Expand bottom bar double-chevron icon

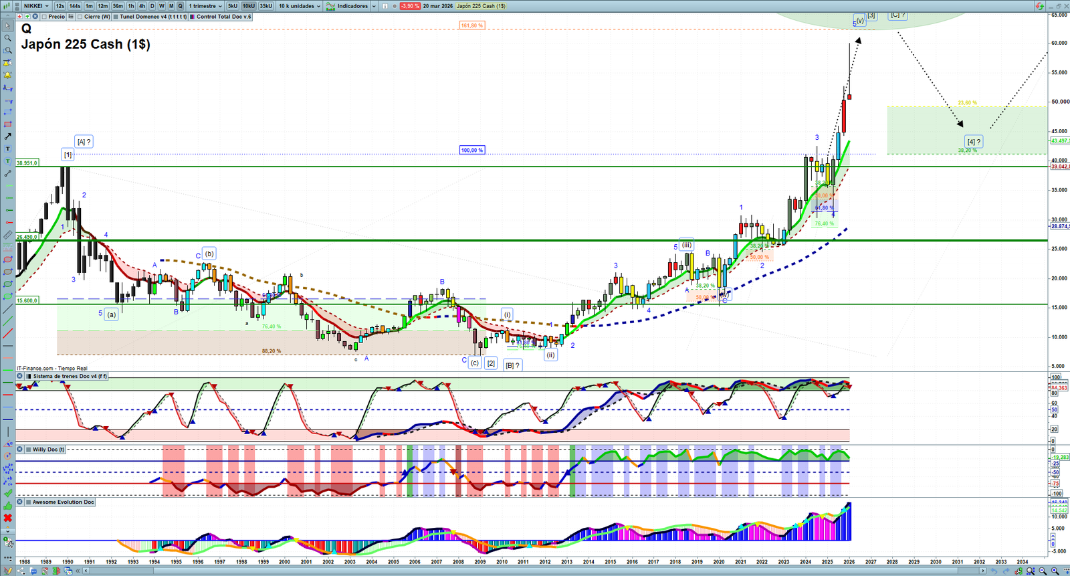tap(78, 571)
